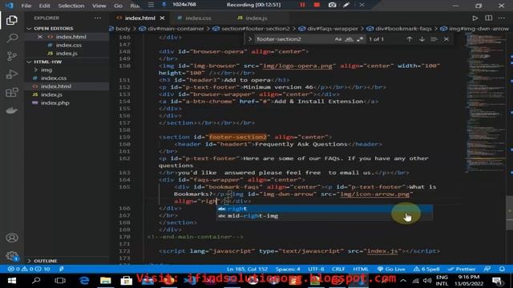This screenshot has width=513, height=288.
Task: Toggle Use Regular Expression in find
Action: point(360,39)
